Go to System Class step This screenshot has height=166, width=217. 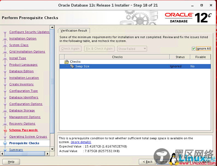(19, 45)
